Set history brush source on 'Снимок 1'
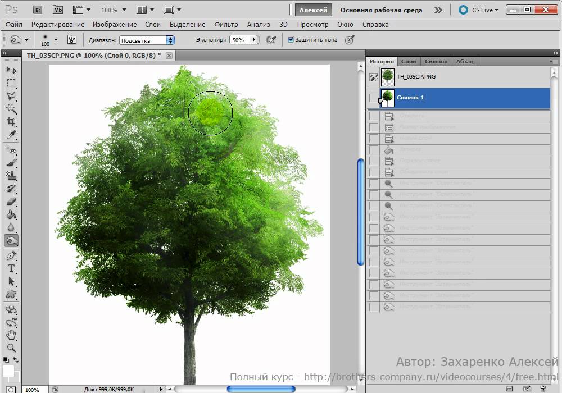Viewport: 562px width, 393px height. click(374, 98)
